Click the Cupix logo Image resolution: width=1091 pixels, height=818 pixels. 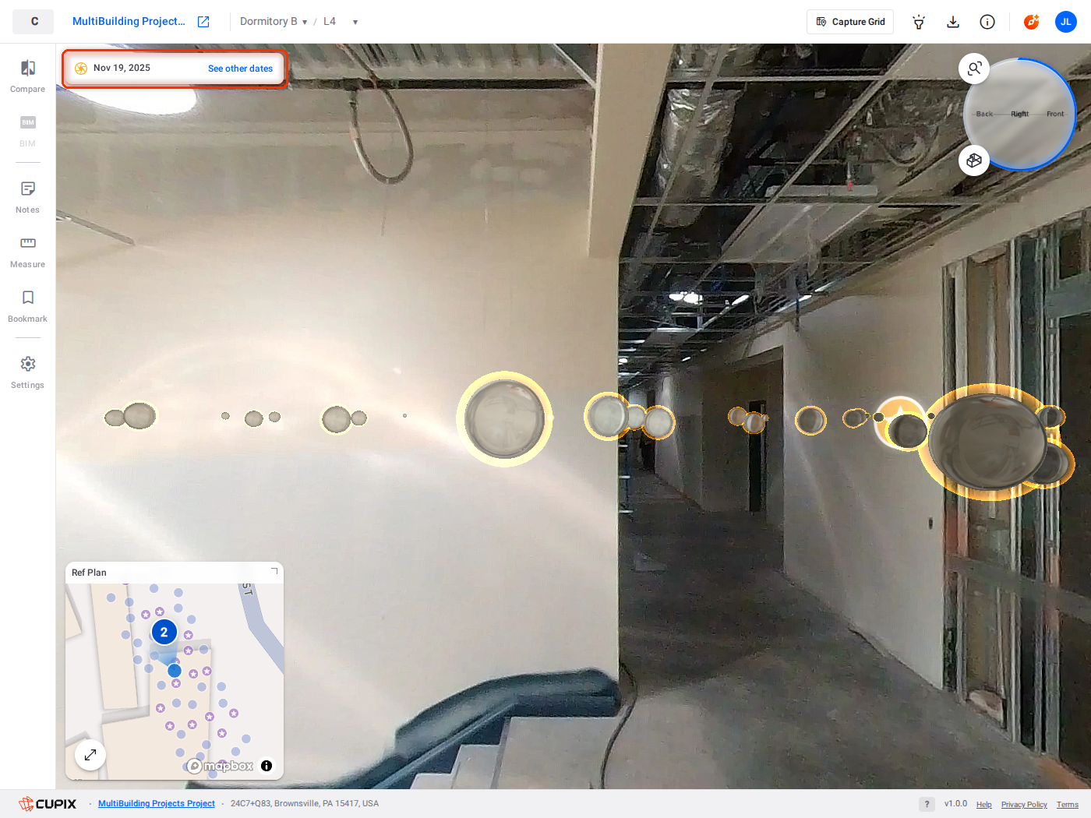pos(48,804)
